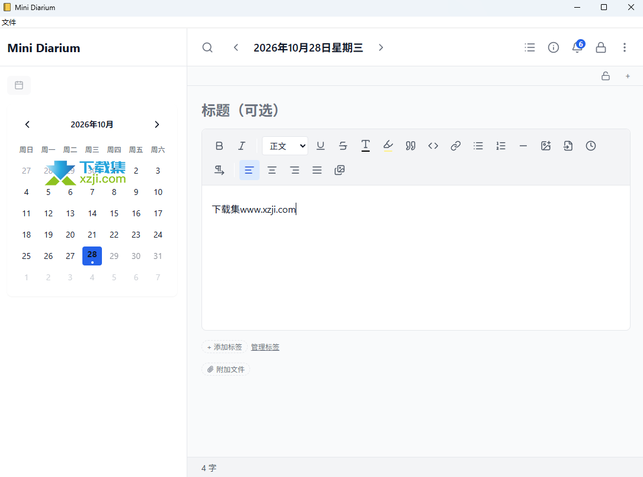Show next month in calendar

tap(156, 124)
